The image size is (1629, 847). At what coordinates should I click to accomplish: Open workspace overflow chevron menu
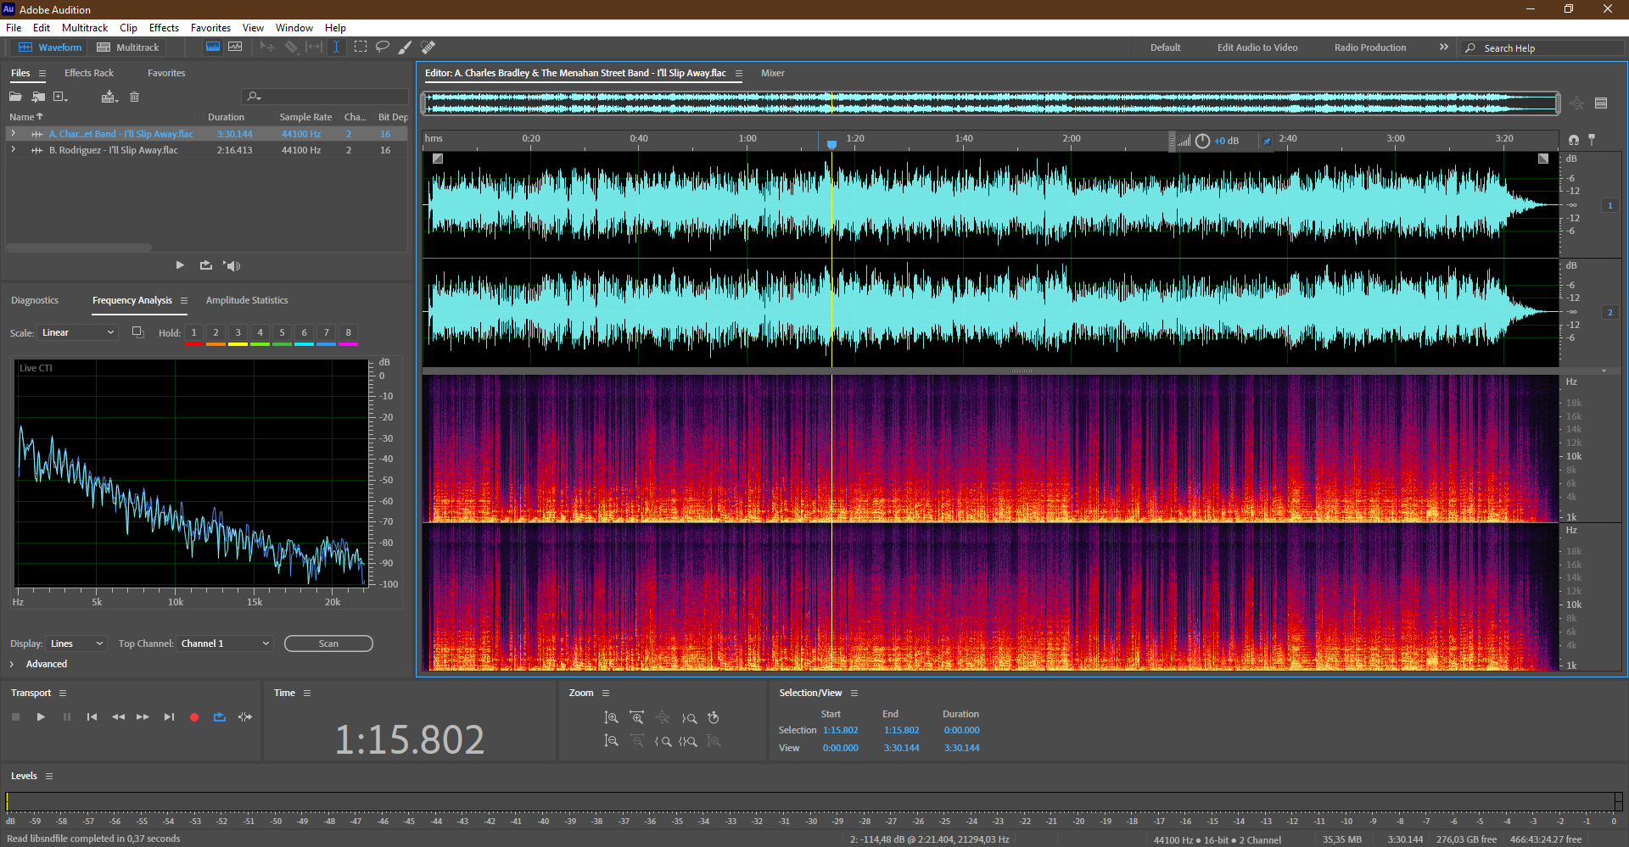1443,47
